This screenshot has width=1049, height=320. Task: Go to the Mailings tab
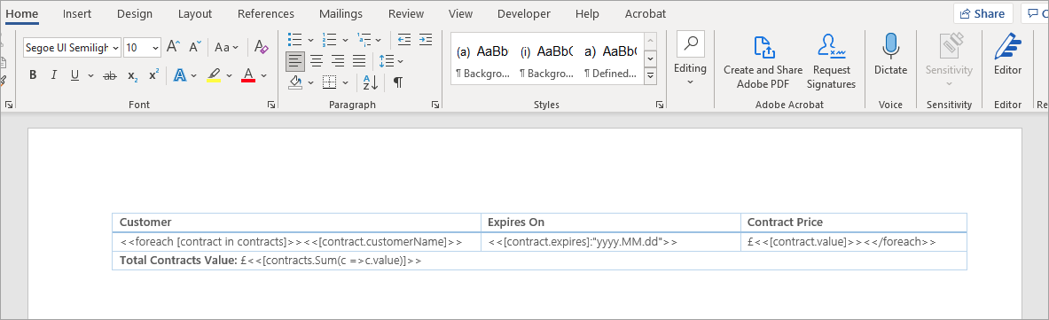point(341,13)
